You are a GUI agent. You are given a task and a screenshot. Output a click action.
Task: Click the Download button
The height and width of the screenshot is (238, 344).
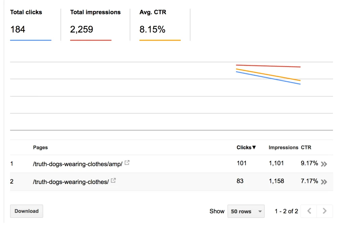(x=27, y=211)
